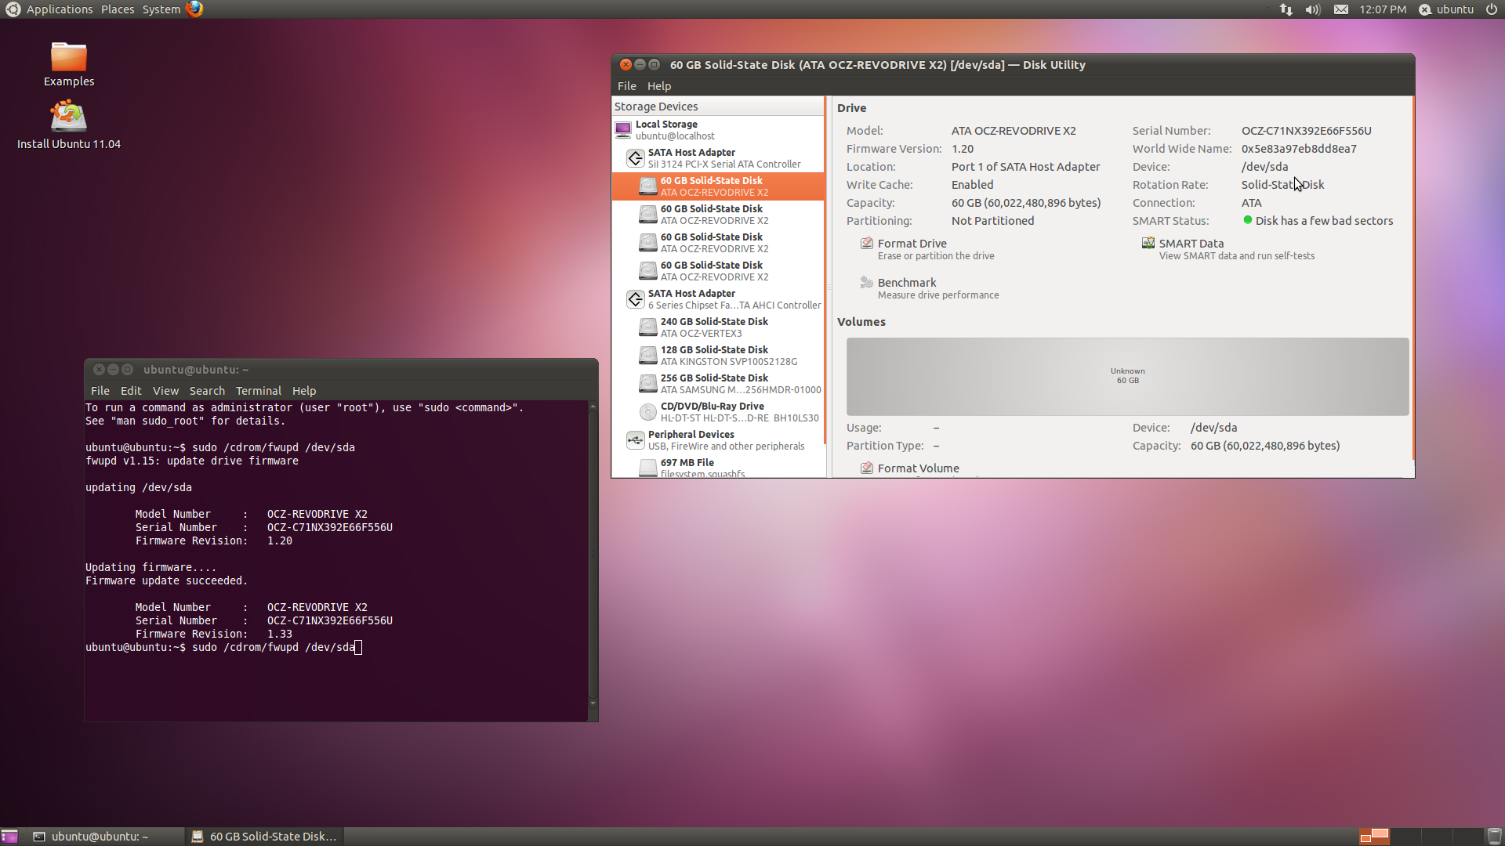Click the Firmware Revision 1.33 terminal line

tap(213, 634)
